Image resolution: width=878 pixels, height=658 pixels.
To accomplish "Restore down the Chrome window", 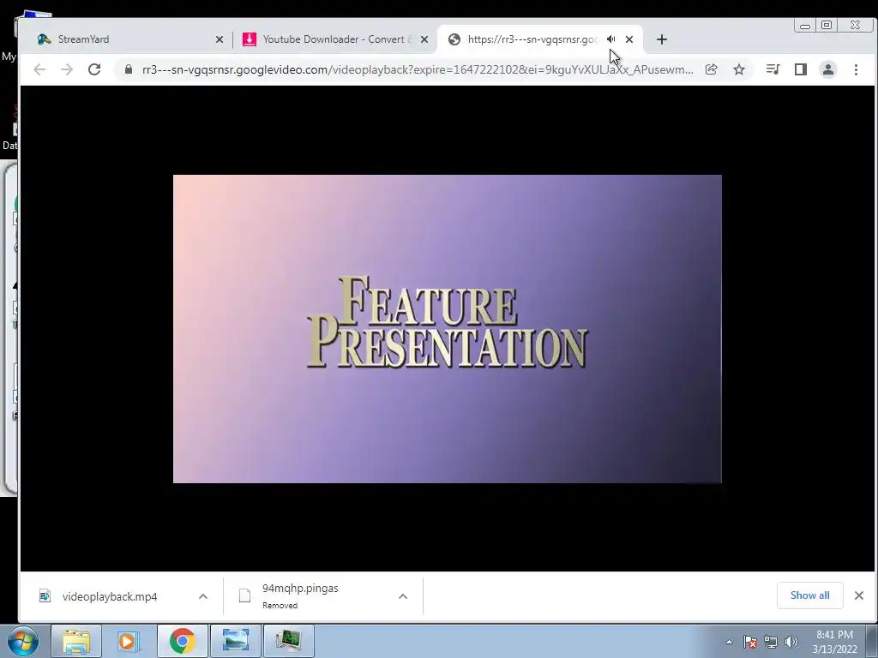I will (827, 25).
